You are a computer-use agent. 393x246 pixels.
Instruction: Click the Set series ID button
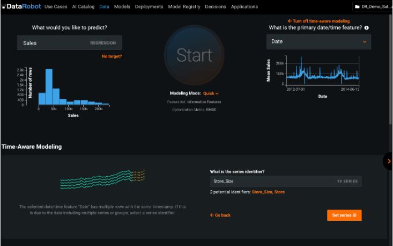(344, 215)
